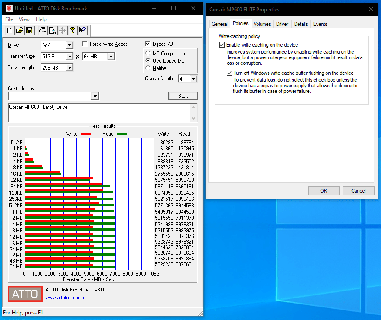This screenshot has height=320, width=381.
Task: Open the Queue Depth dropdown
Action: coord(193,79)
